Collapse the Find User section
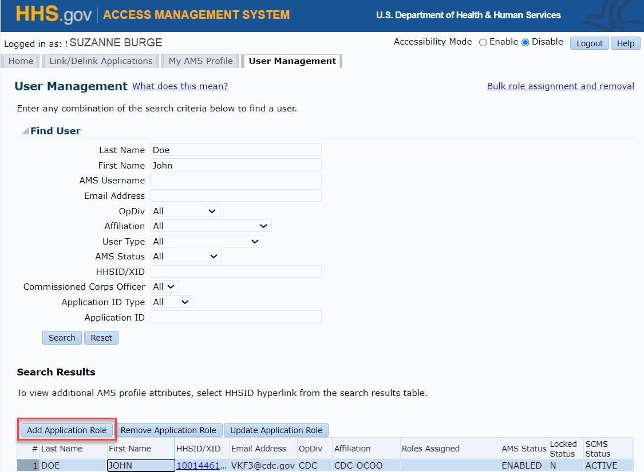This screenshot has height=472, width=644. point(25,131)
